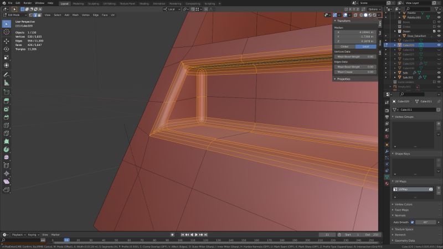
Task: Select the Scale tool
Action: click(x=6, y=58)
